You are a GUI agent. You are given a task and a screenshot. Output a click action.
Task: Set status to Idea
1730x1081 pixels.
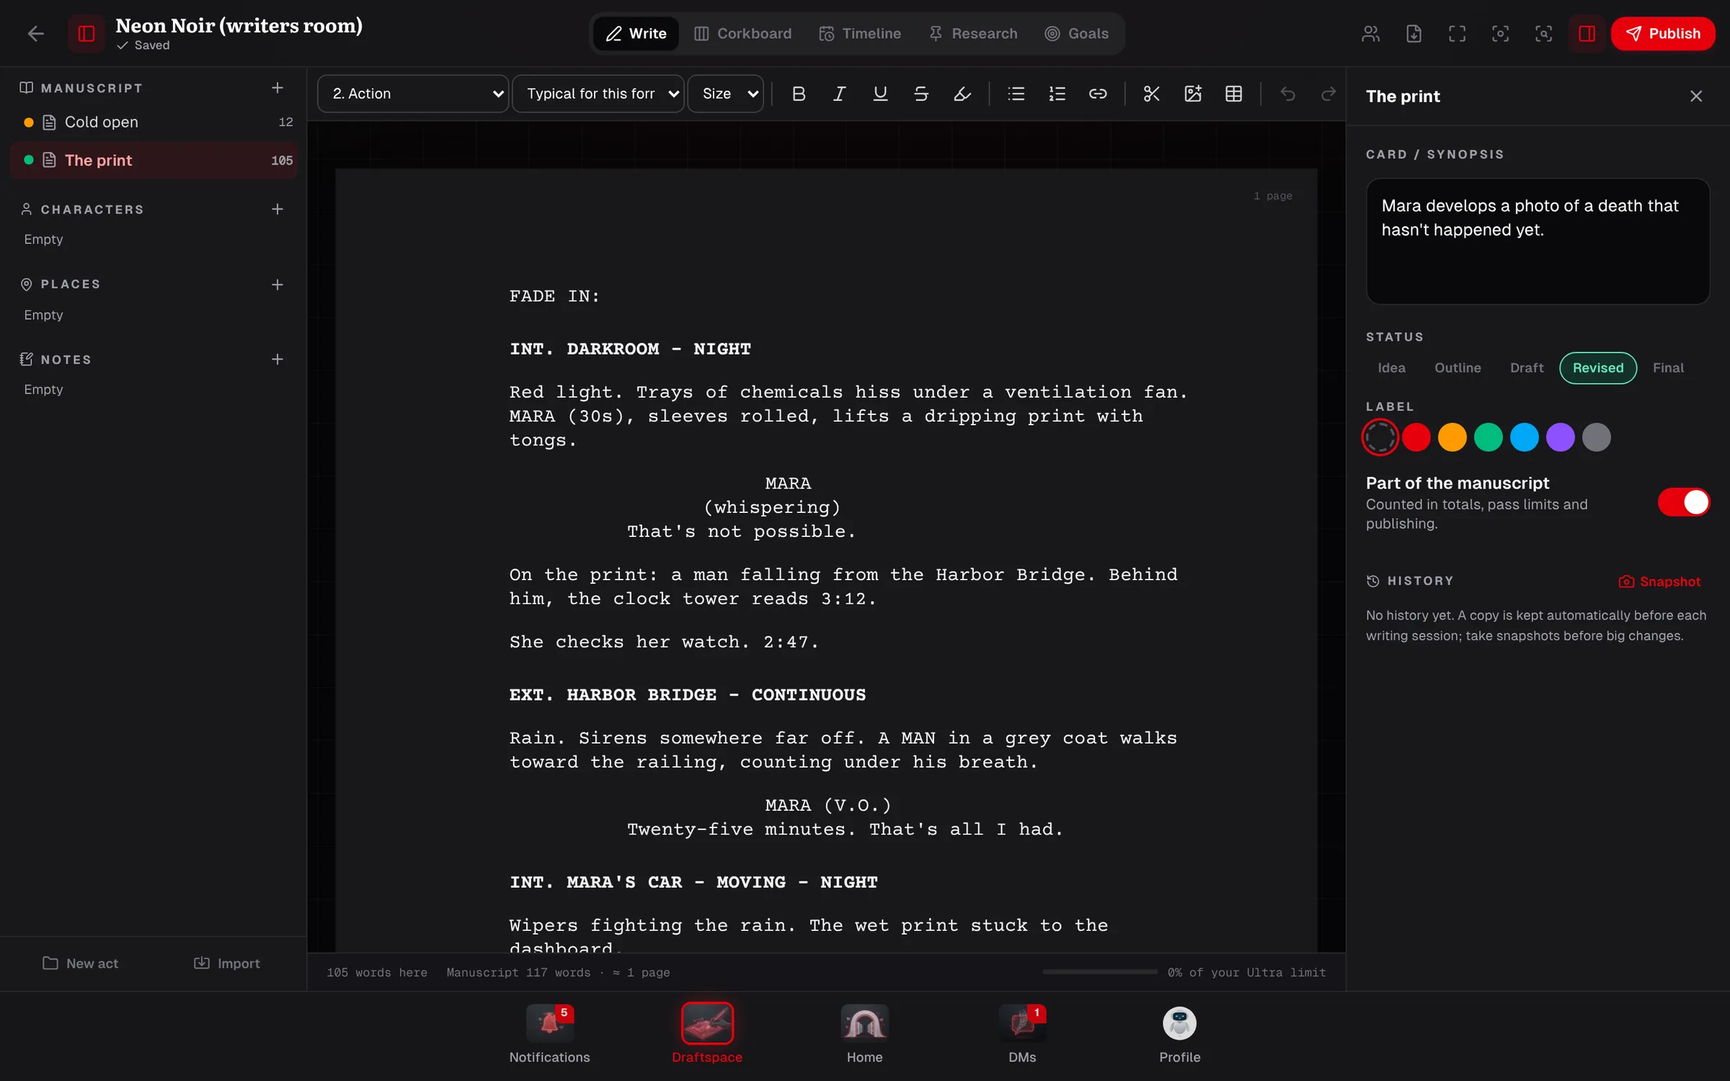[1391, 368]
